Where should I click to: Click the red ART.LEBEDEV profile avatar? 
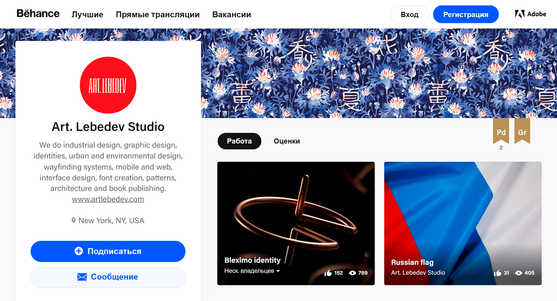tap(108, 85)
